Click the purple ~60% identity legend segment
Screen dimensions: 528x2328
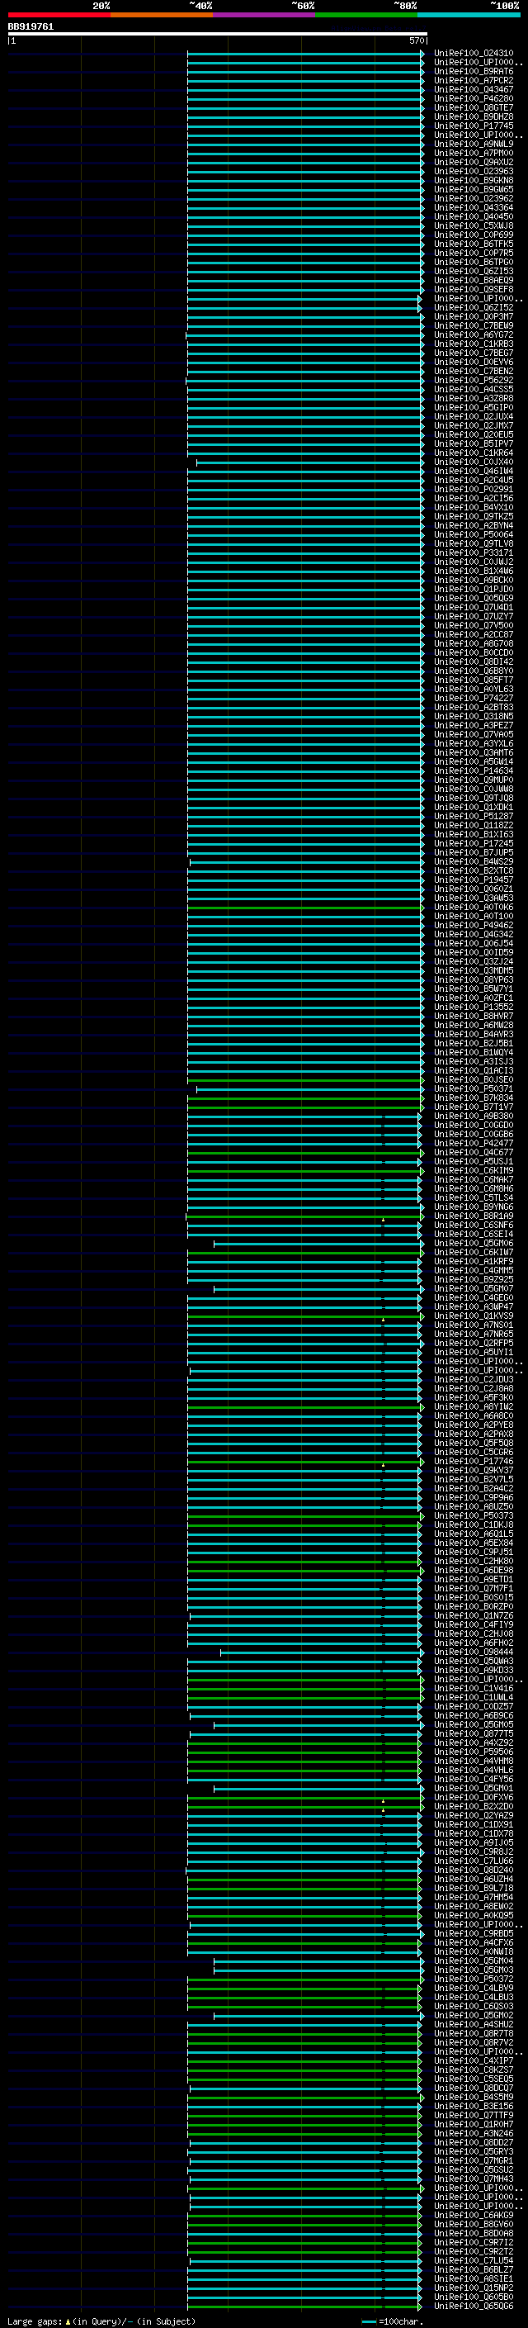(265, 15)
